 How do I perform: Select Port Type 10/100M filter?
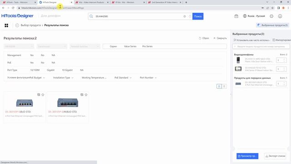(35, 70)
